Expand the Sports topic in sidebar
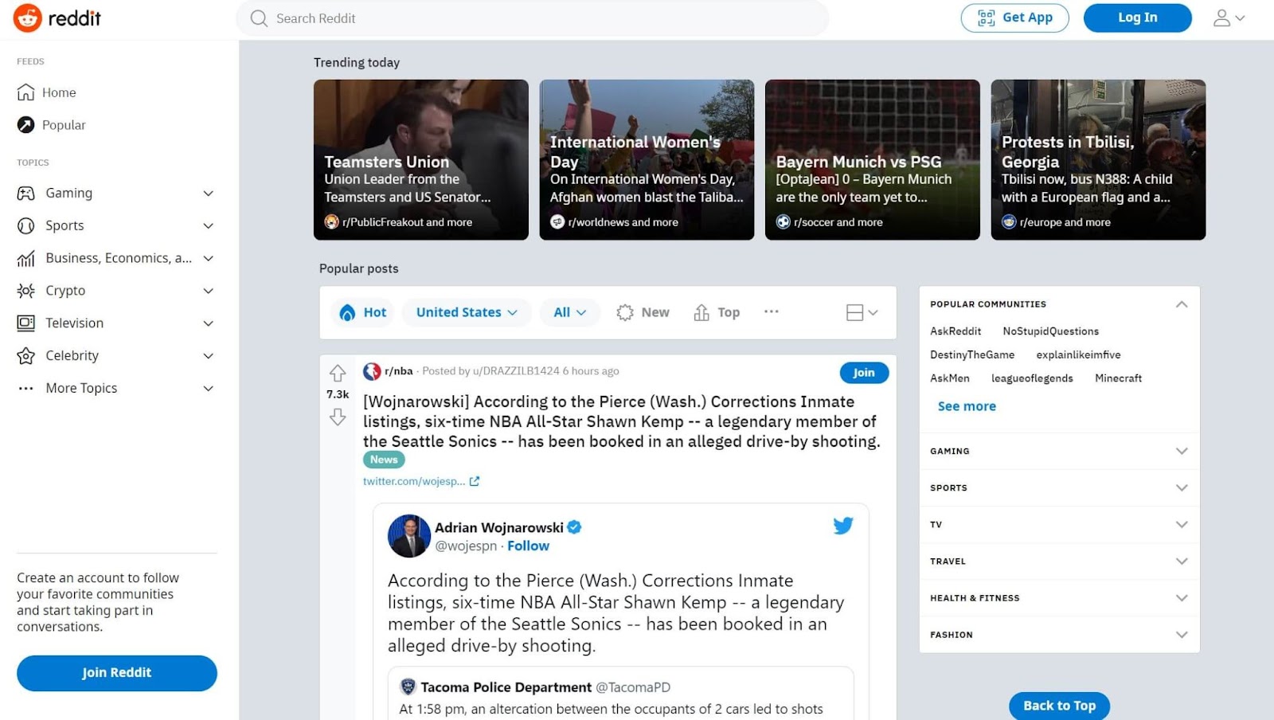Screen dimensions: 1274x720 click(x=208, y=225)
